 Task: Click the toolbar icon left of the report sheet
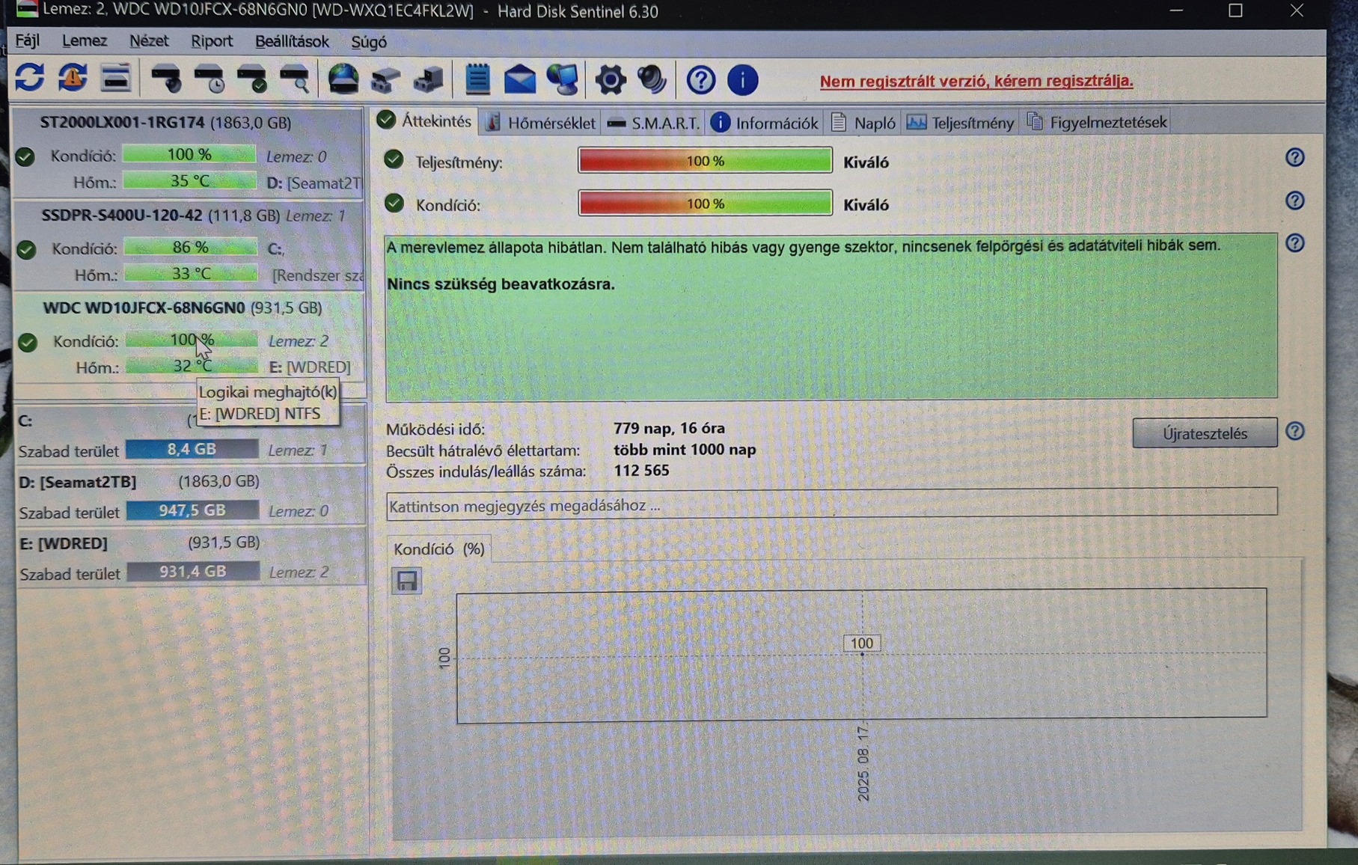coord(429,79)
